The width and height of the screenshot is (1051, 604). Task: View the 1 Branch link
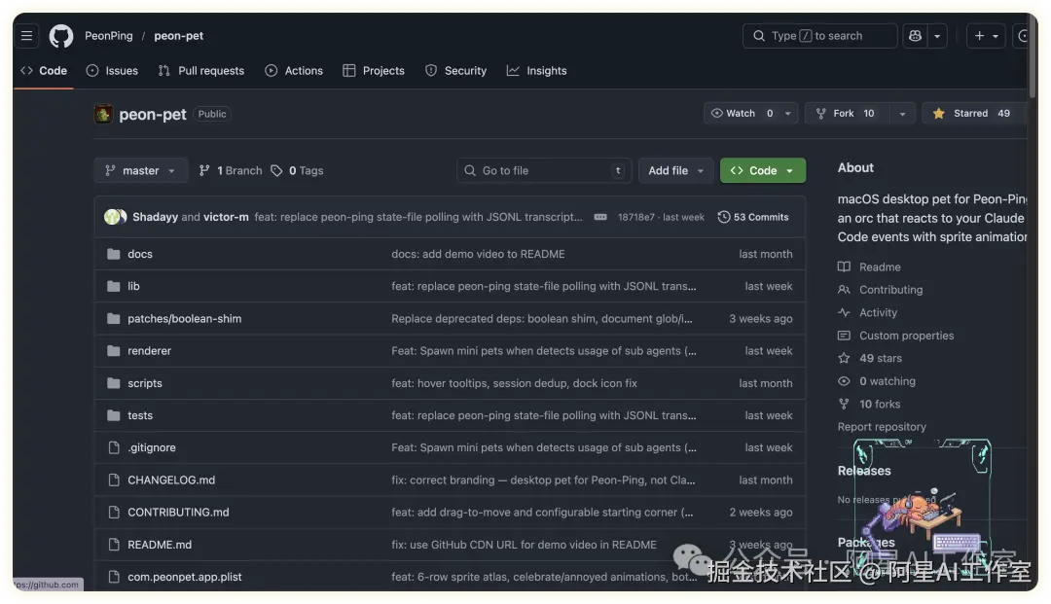[231, 170]
